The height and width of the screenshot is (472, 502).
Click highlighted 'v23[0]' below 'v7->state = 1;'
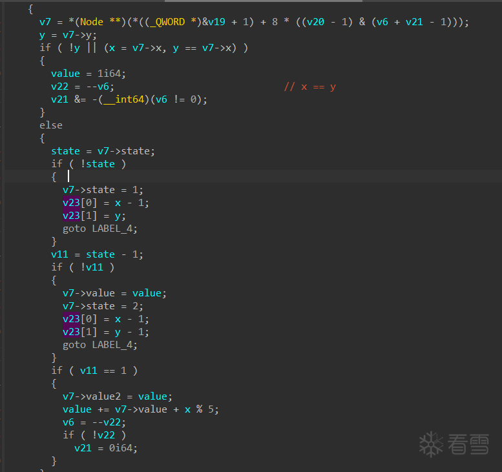coord(79,203)
